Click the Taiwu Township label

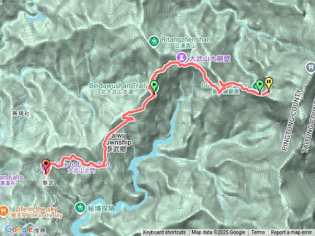(x=117, y=143)
